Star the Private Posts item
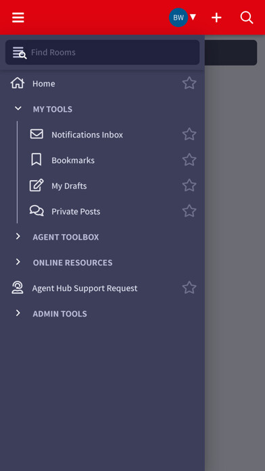 click(189, 211)
